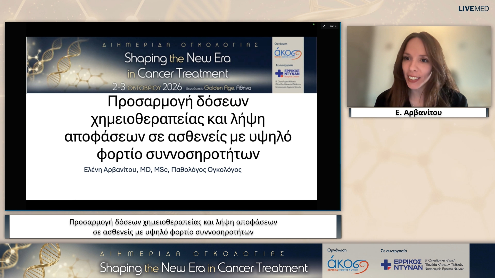Screen dimensions: 495x278
Task: Click the Οργάνωση label in the bottom banner
Action: 337,250
